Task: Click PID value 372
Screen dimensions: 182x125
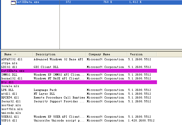Action: click(68, 2)
